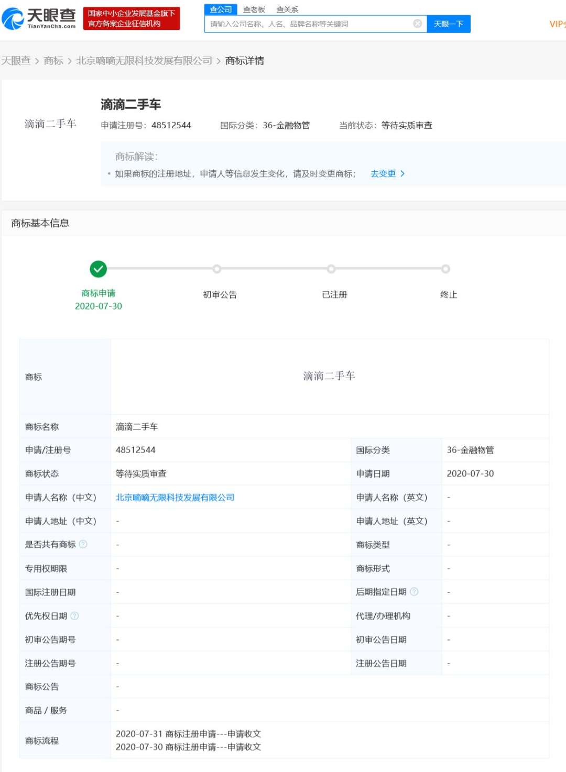Click the 初审公告 progress step marker
This screenshot has width=566, height=772.
point(217,269)
